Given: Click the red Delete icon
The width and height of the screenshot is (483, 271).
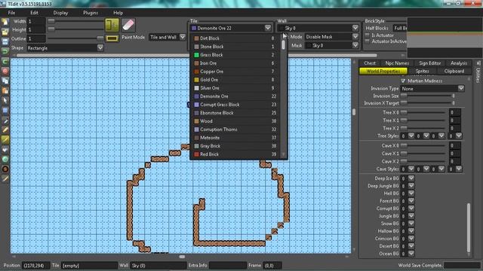Looking at the screenshot, I should pos(5,71).
